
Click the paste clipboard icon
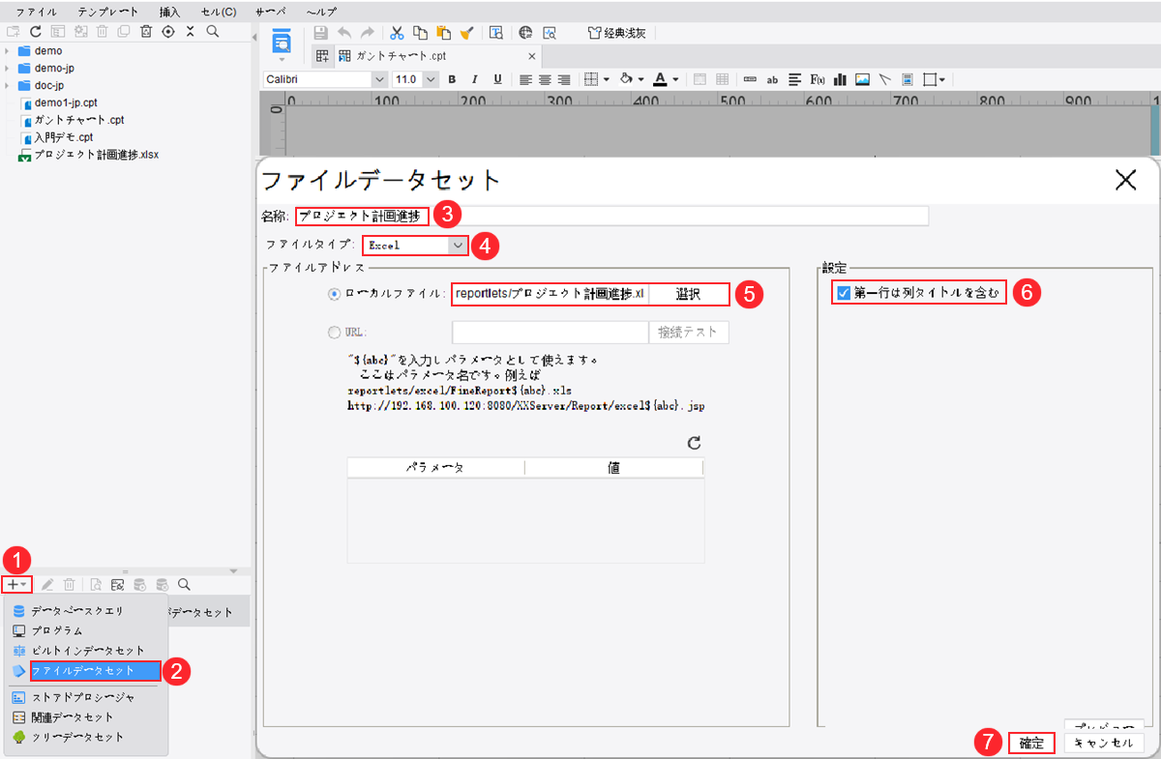443,32
